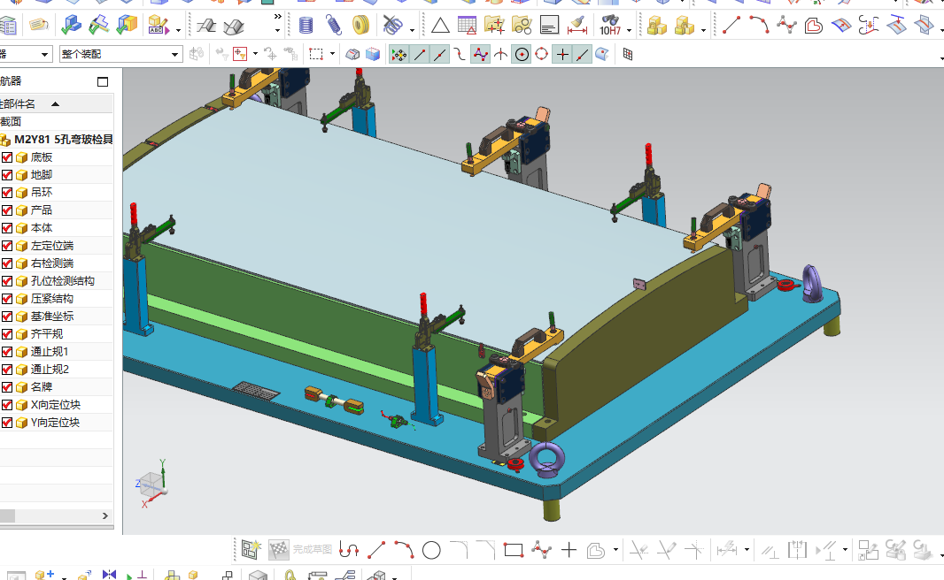Click the sketch Point plus tool
944x580 pixels.
pos(569,550)
